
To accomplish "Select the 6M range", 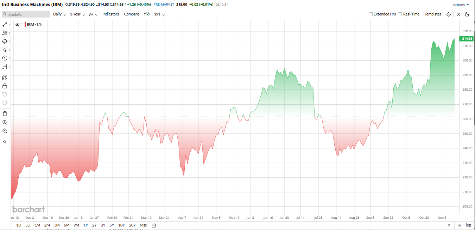I will coord(66,225).
